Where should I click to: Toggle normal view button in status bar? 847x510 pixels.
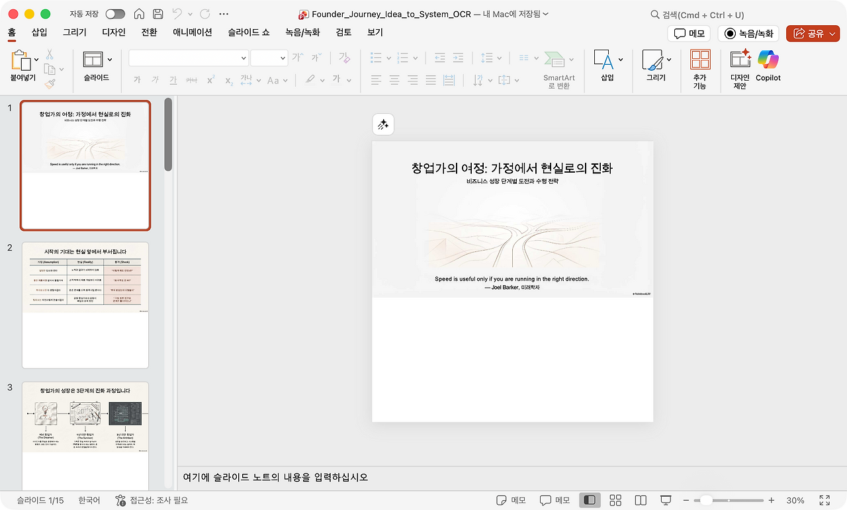(x=590, y=500)
